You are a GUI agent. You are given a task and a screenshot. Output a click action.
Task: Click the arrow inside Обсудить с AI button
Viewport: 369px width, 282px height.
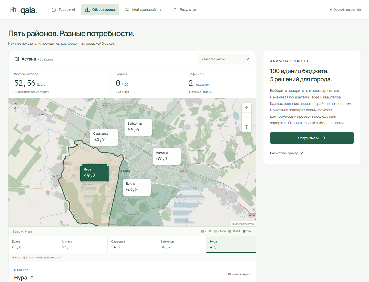(323, 138)
